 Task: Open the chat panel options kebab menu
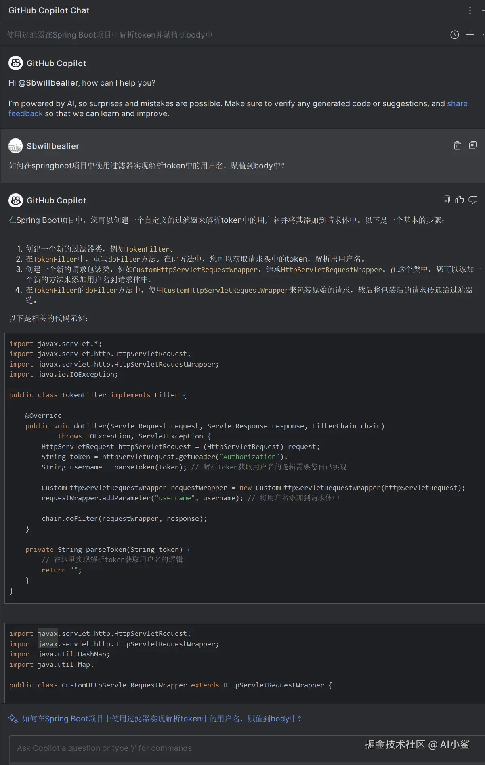470,10
